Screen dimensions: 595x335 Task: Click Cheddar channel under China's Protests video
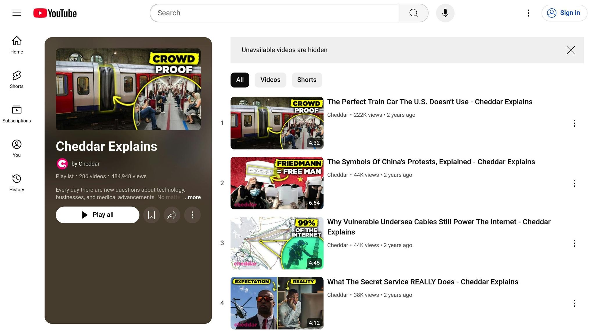pos(338,175)
